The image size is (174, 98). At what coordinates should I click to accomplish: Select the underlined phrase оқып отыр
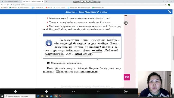click(83, 54)
